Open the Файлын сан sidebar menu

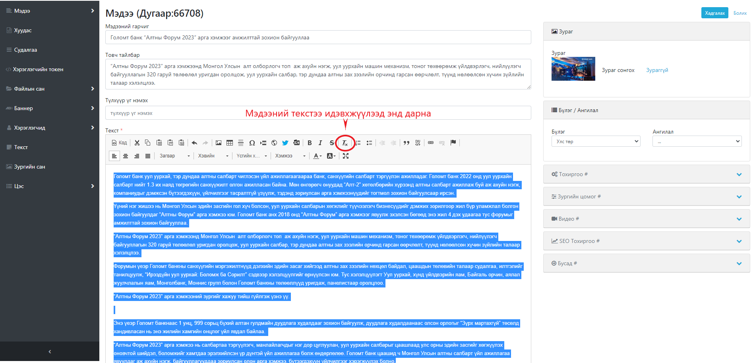tap(50, 89)
